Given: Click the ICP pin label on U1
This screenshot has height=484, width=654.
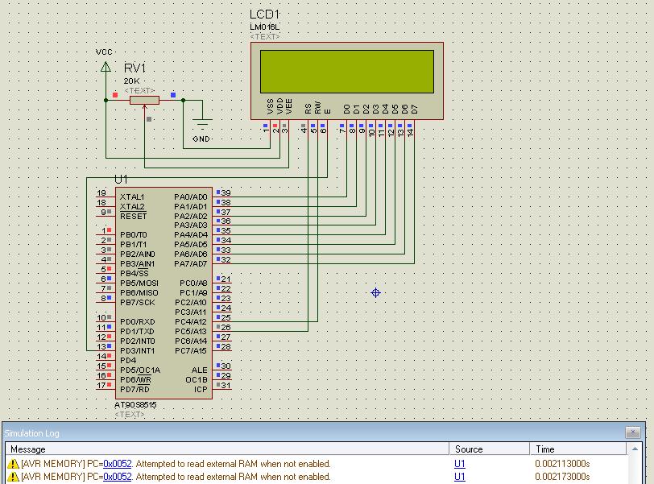Looking at the screenshot, I should (201, 389).
